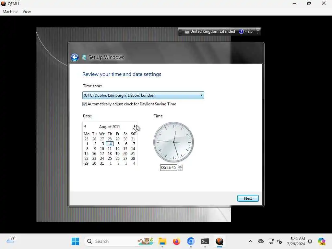The height and width of the screenshot is (249, 332).
Task: Switch to the QEMU taskbar icon
Action: point(219,241)
